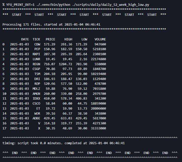182x162 pixels.
Task: Select the CSCO ticker cell
Action: pos(36,104)
